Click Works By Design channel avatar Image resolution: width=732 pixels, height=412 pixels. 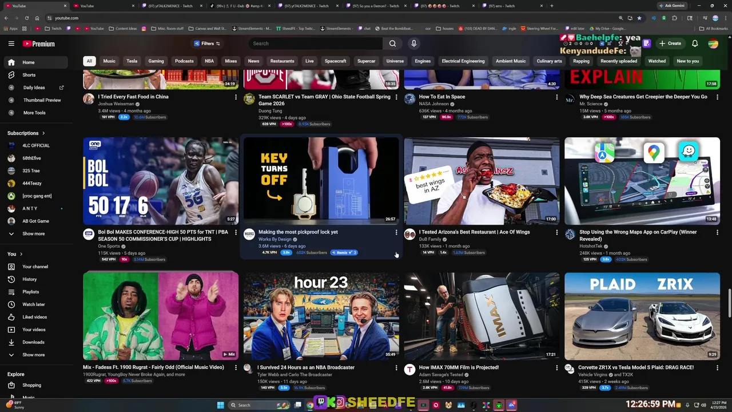[249, 234]
